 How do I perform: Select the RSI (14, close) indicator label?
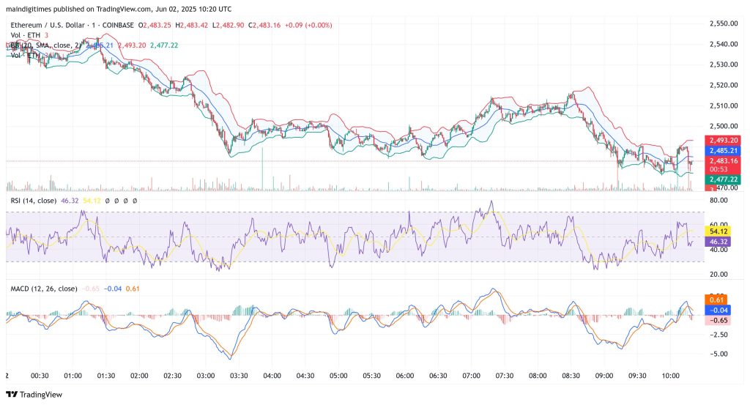click(34, 200)
